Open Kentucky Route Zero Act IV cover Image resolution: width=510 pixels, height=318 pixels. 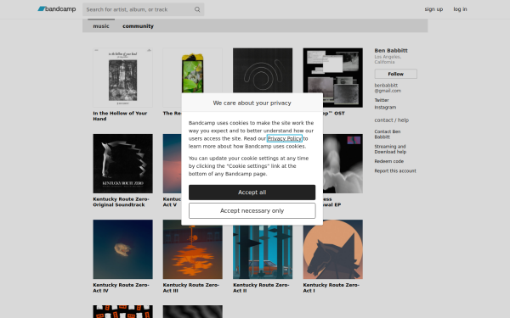[x=122, y=249]
